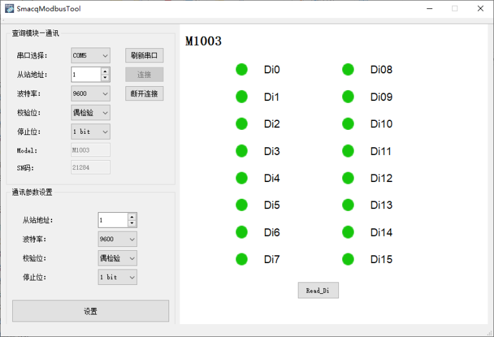
Task: Click the green Di0 indicator light
Action: [x=242, y=69]
